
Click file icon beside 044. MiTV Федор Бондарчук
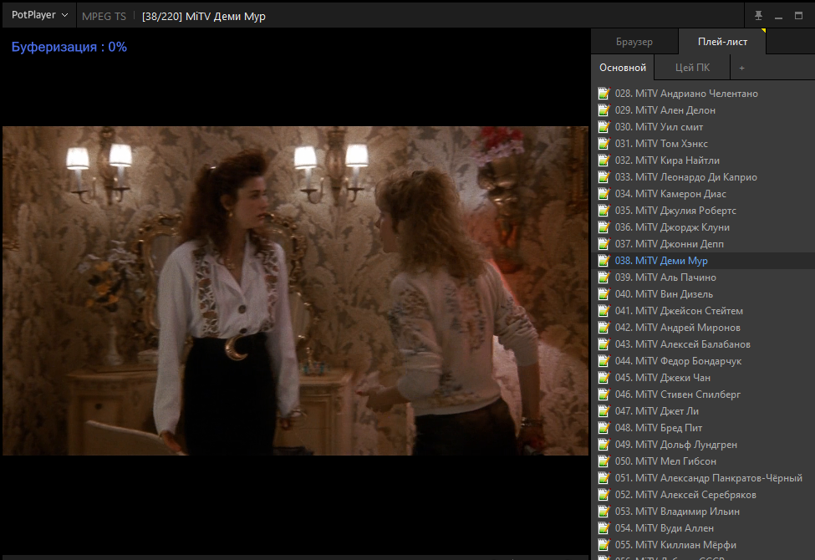[604, 361]
